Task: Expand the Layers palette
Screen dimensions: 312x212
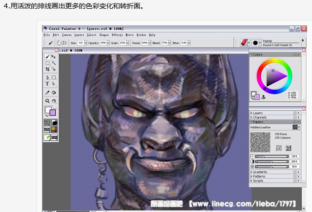Action: (251, 113)
